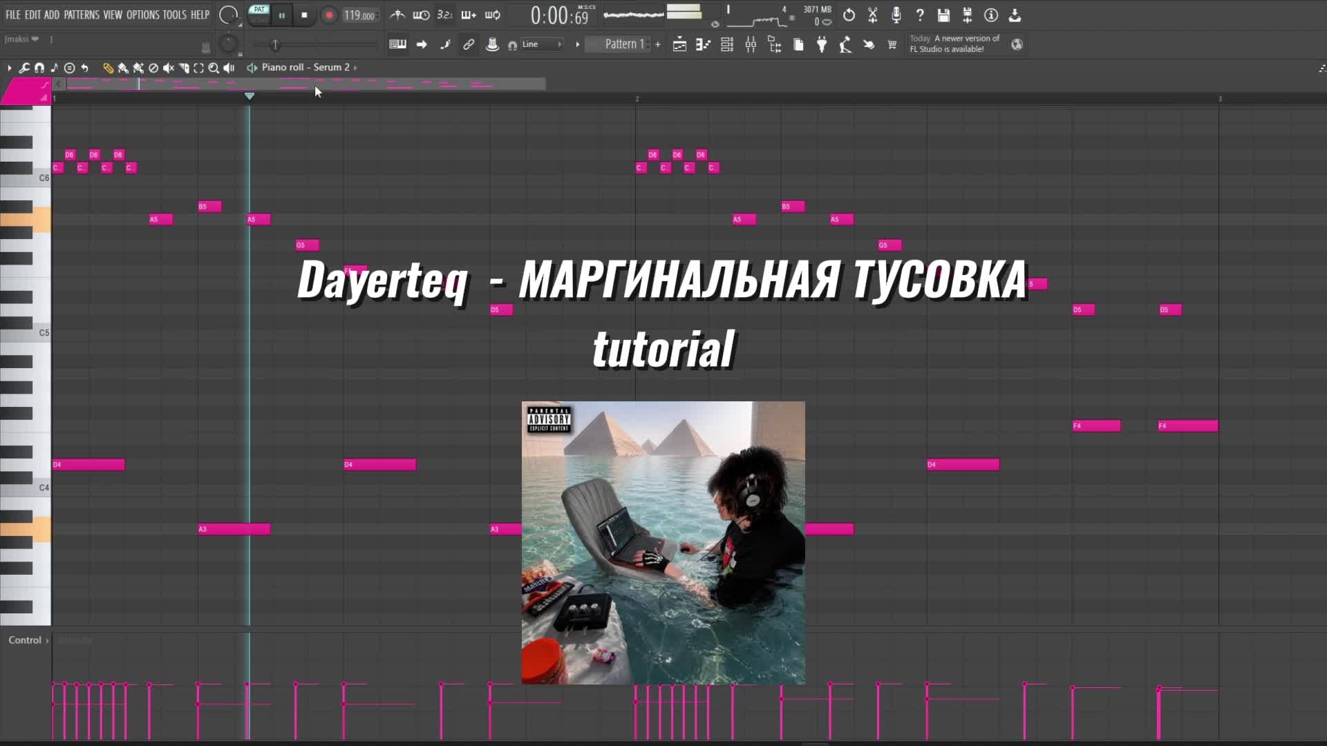Open the Browser view icon

pos(775,45)
